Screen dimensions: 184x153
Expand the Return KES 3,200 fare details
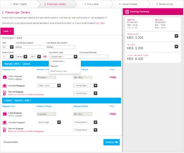point(176,47)
